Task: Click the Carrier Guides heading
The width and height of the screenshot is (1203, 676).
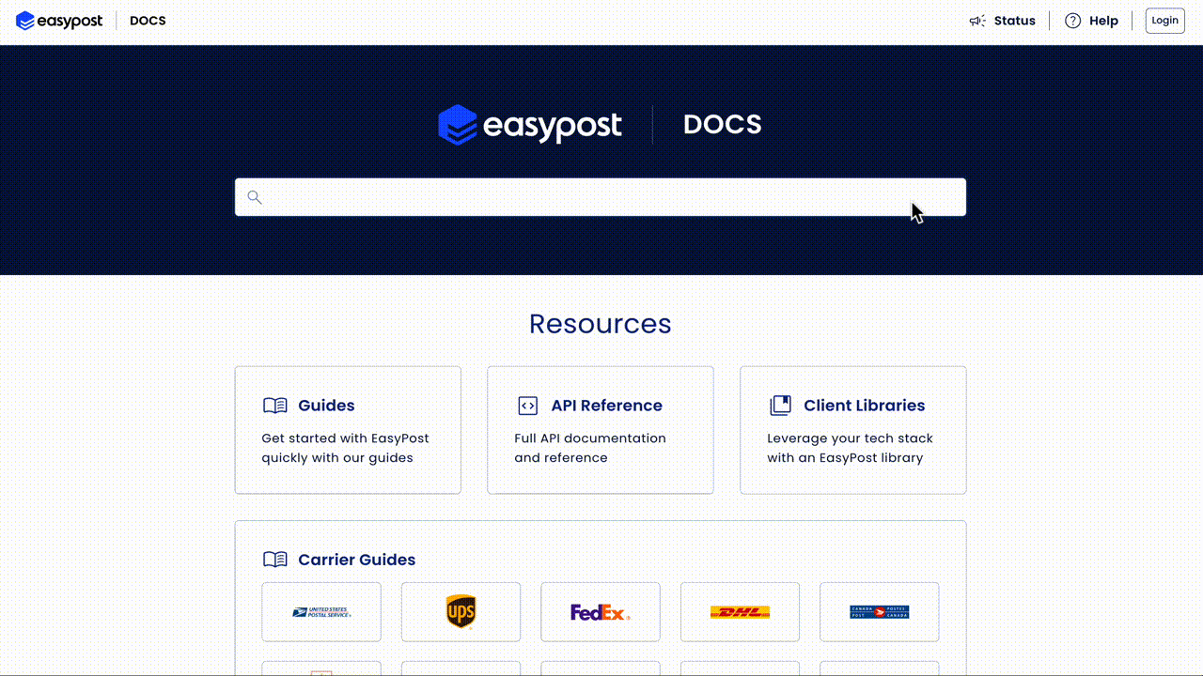Action: click(x=356, y=560)
